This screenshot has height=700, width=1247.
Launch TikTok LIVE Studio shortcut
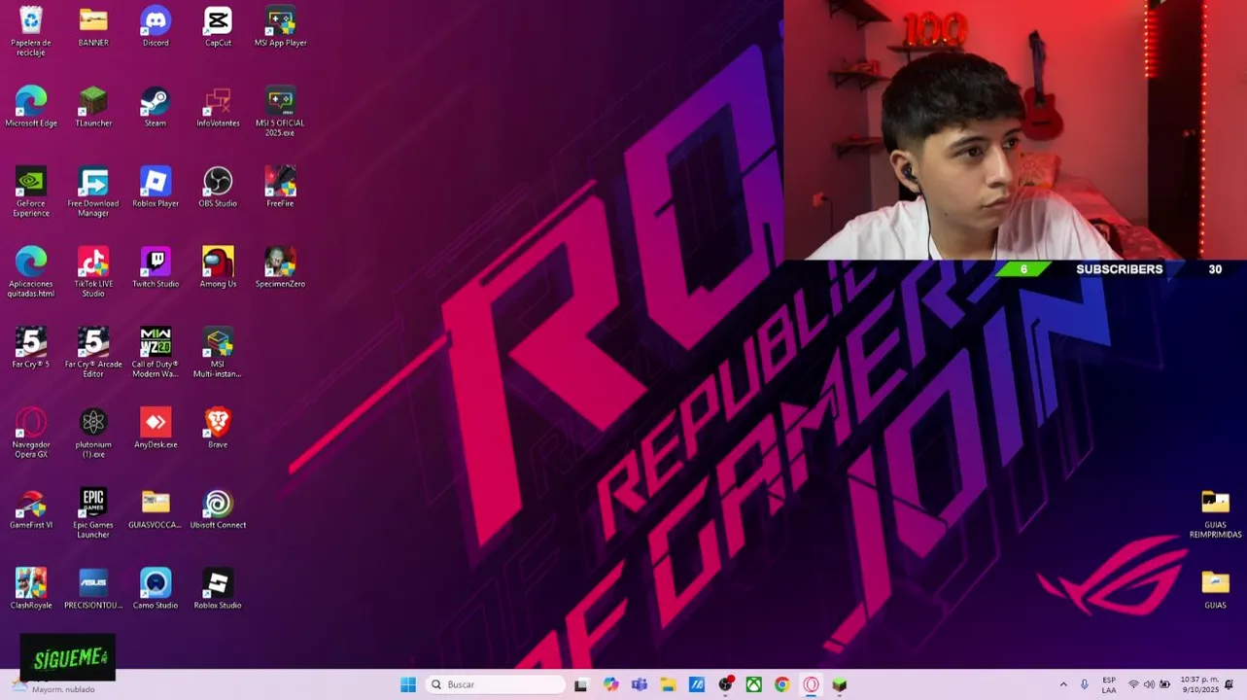(93, 272)
